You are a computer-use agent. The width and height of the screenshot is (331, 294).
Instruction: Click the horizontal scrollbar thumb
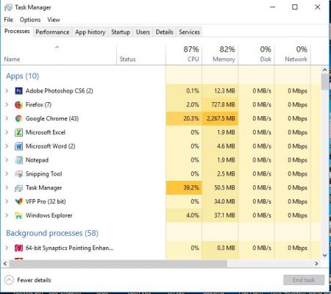click(118, 264)
